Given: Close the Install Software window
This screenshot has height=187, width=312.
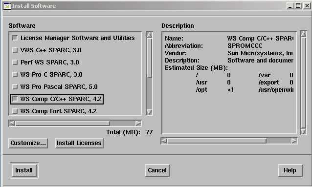Looking at the screenshot, I should coord(307,6).
